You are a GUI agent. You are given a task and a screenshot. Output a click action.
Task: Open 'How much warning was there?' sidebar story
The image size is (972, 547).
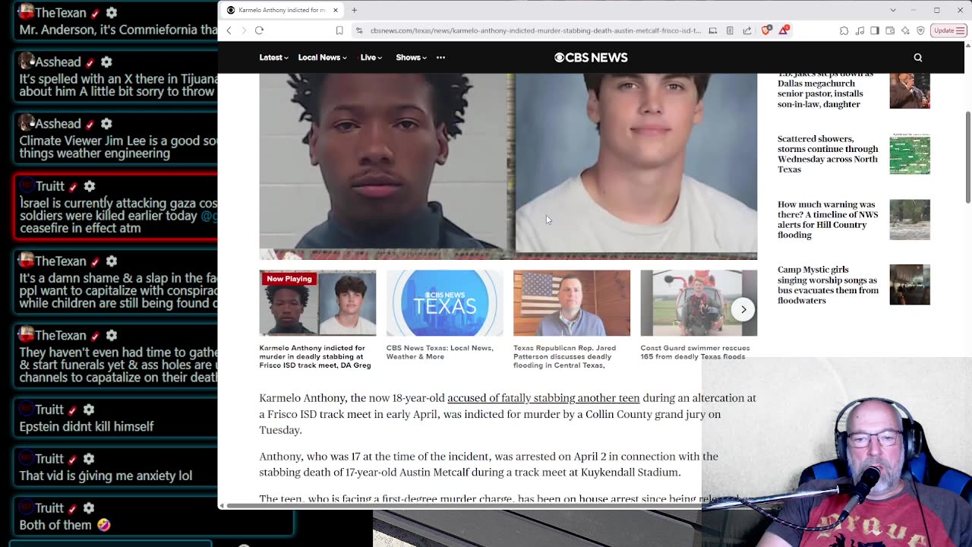pos(828,220)
